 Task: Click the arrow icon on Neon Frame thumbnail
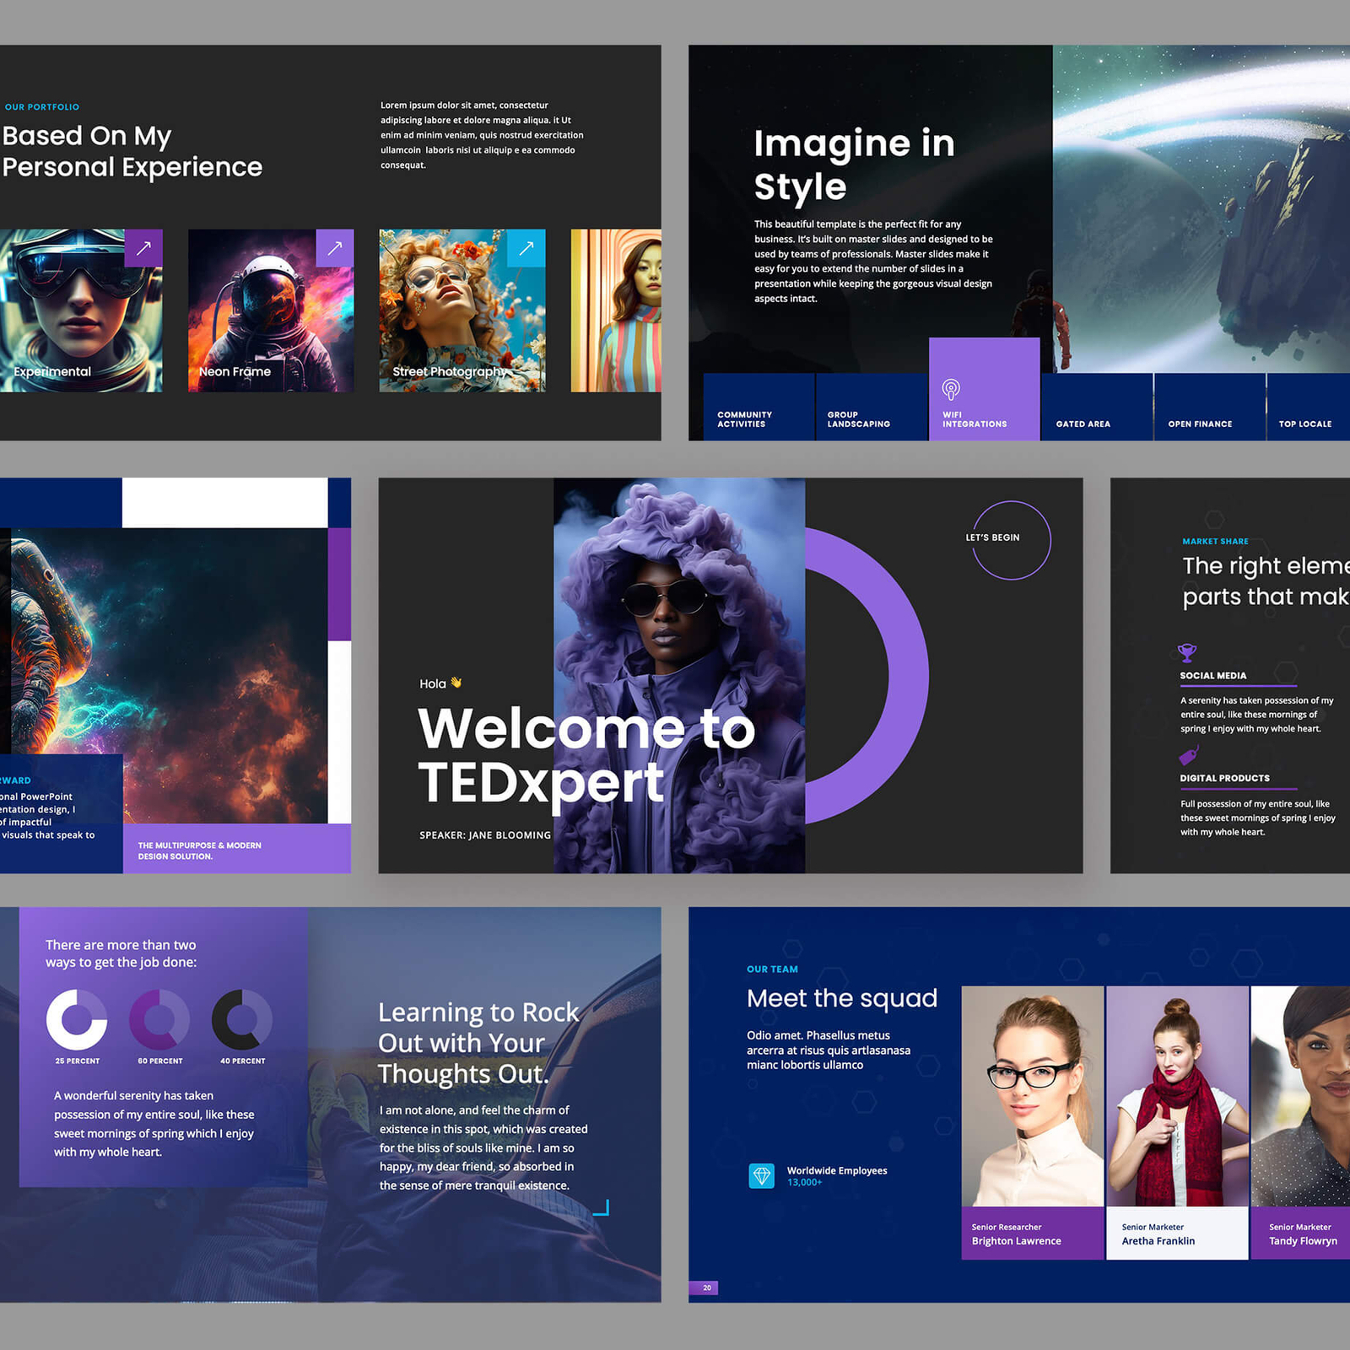(x=335, y=248)
